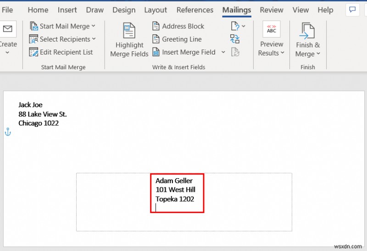The height and width of the screenshot is (251, 367).
Task: Click the Finish & Merge icon
Action: pyautogui.click(x=307, y=31)
